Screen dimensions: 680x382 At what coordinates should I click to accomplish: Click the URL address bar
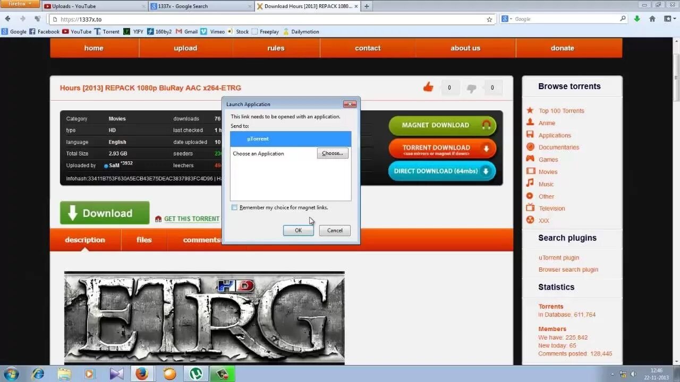click(271, 19)
